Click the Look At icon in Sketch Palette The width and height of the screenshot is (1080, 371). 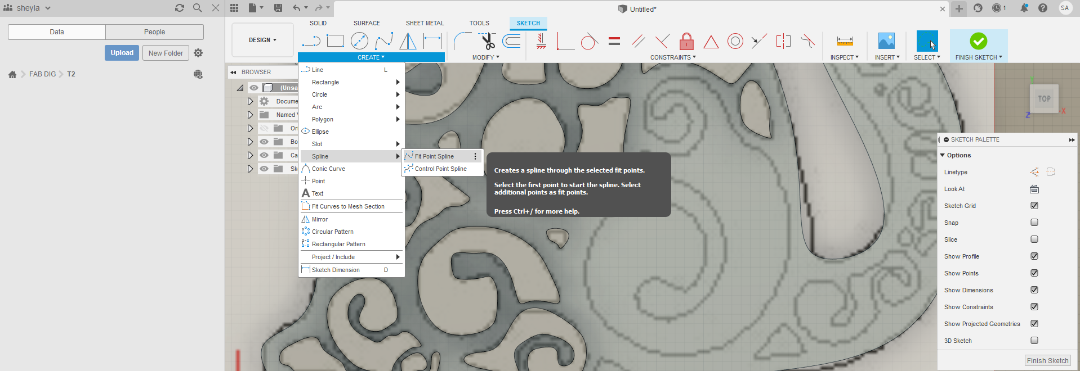pos(1034,189)
